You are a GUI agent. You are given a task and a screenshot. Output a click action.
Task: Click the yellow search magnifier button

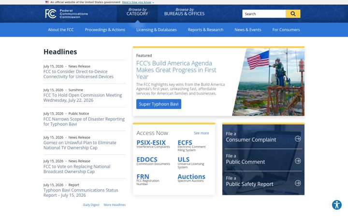293,14
